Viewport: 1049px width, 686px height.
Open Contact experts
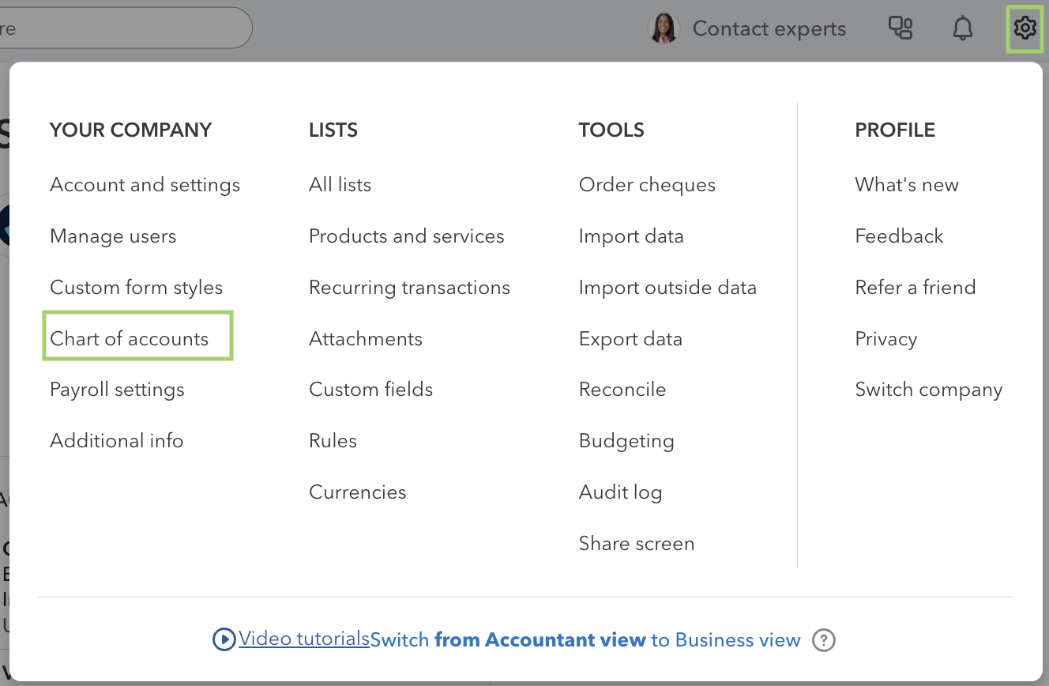[769, 29]
